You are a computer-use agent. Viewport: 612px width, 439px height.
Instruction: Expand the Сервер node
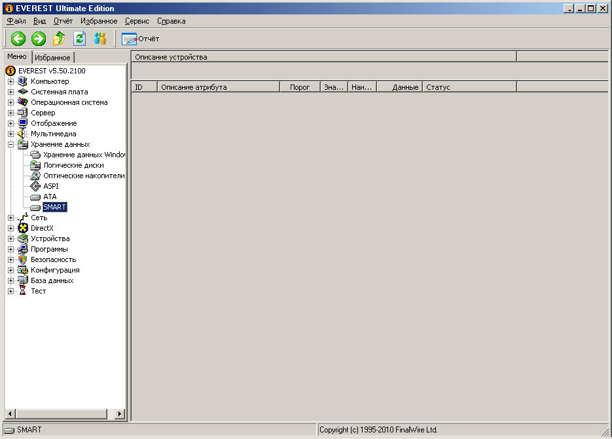click(11, 113)
